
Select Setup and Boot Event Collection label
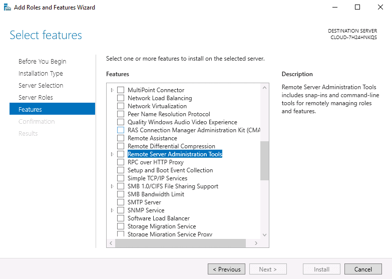[170, 170]
